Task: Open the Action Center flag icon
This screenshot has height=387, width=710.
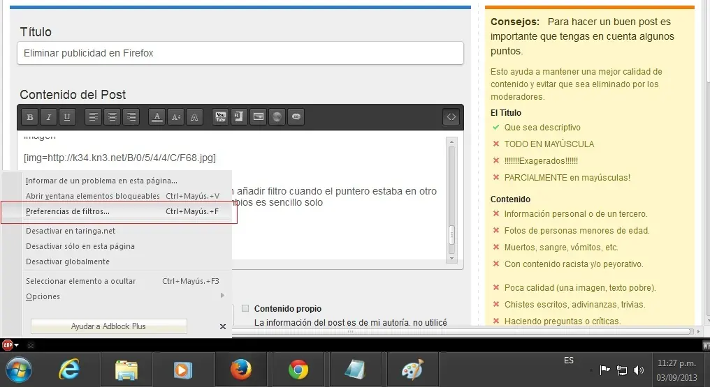Action: click(x=604, y=370)
